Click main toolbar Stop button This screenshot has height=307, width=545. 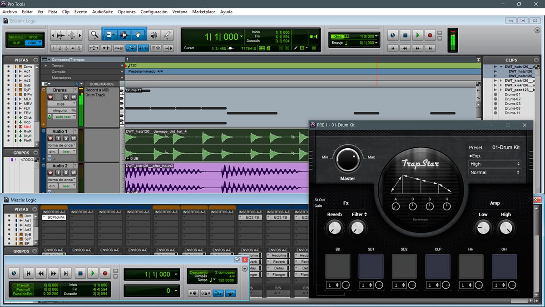[405, 35]
